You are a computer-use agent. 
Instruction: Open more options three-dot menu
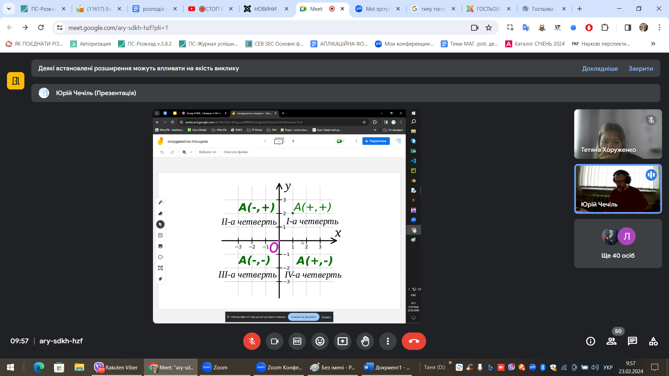[388, 341]
